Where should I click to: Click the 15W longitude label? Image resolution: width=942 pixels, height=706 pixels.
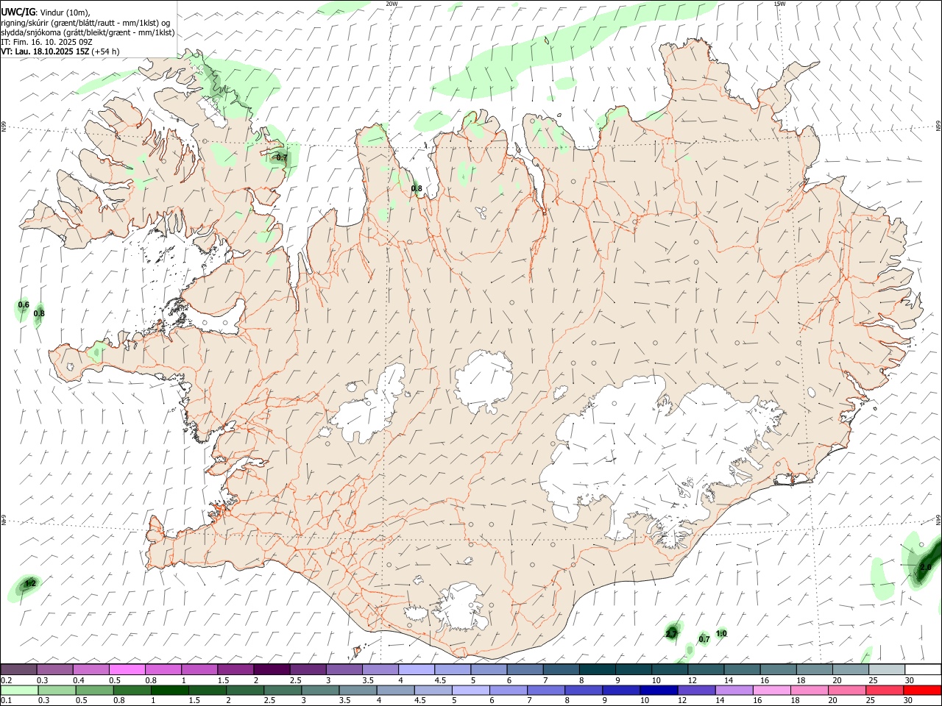point(779,4)
